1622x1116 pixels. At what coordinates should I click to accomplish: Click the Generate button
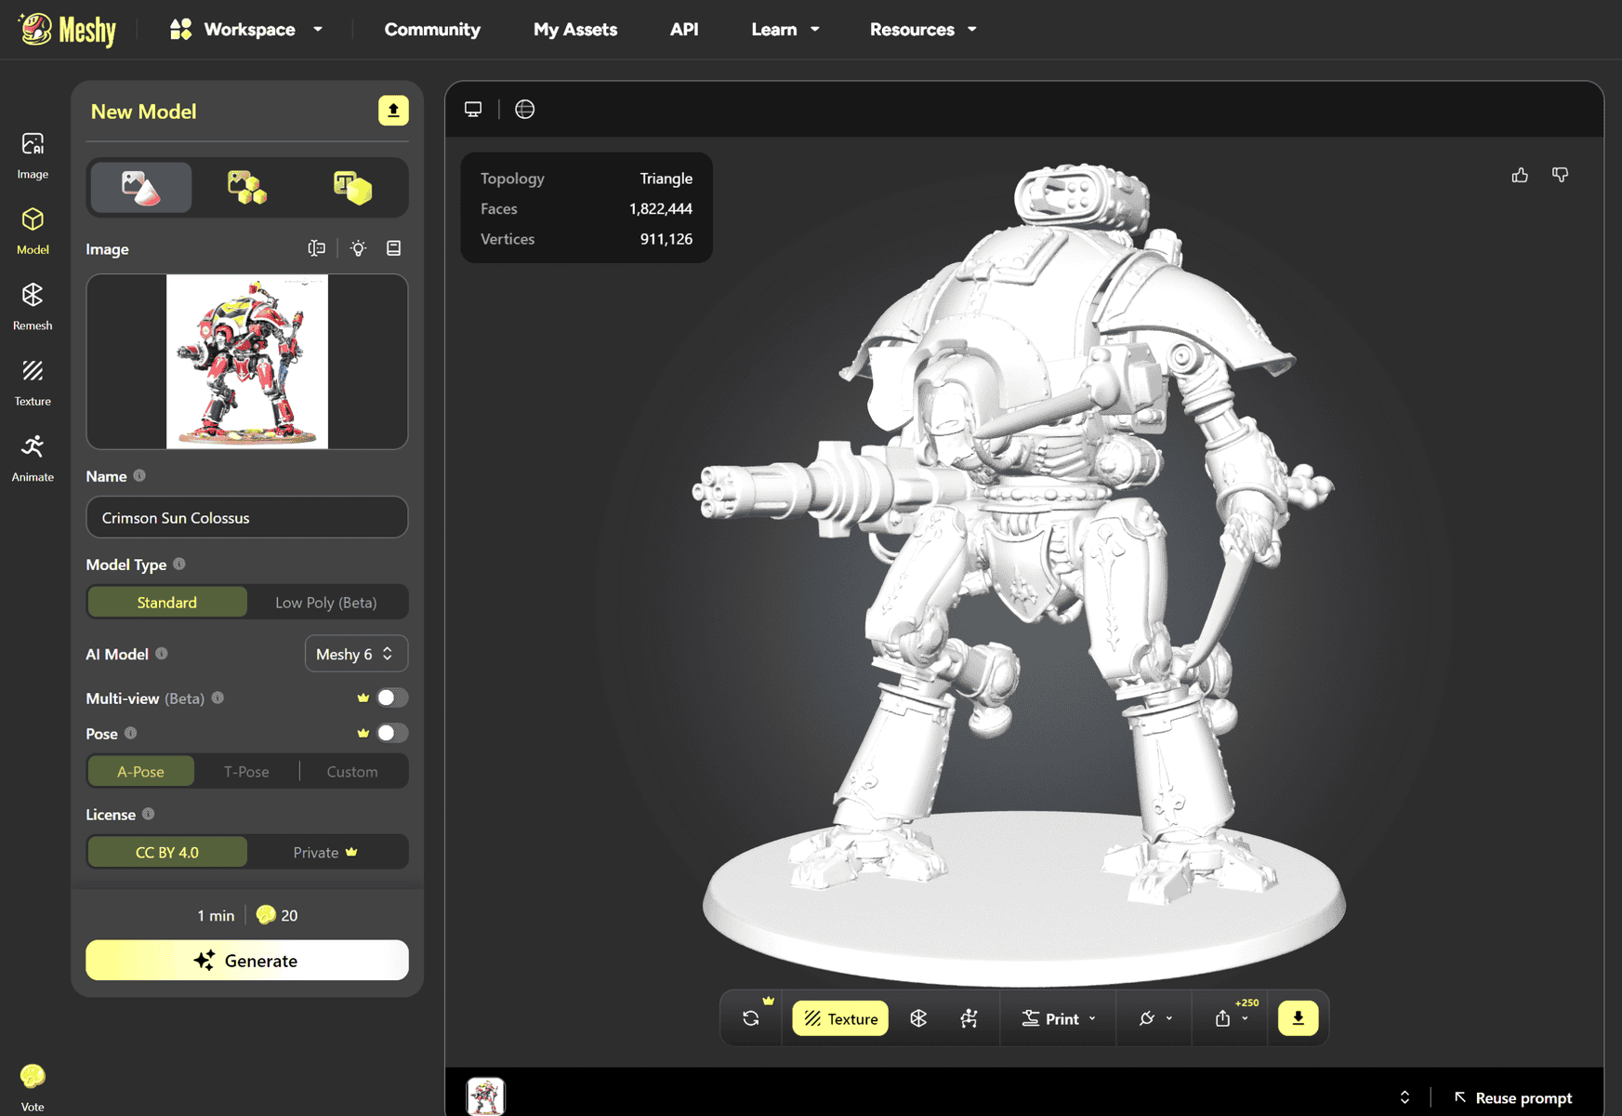pyautogui.click(x=247, y=961)
